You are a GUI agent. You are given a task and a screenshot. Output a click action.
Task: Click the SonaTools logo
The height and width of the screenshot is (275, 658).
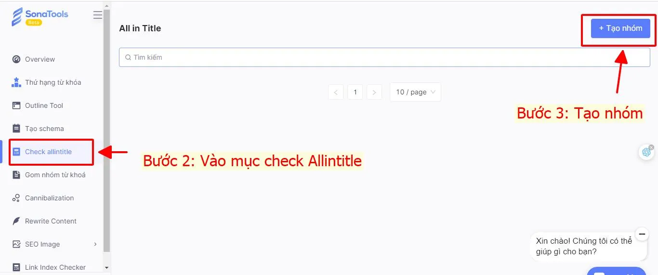[x=40, y=16]
